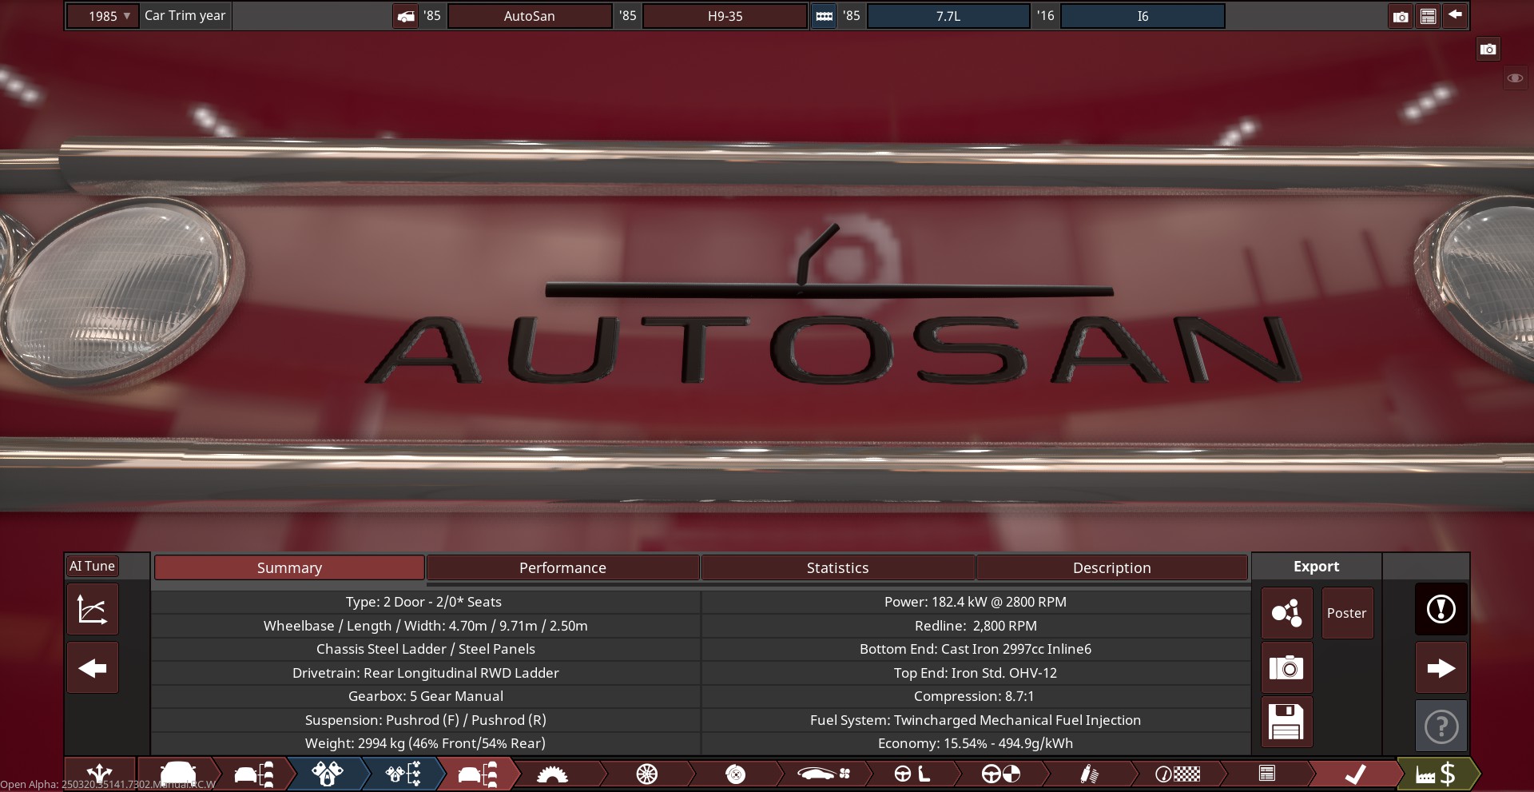This screenshot has height=792, width=1534.
Task: Select the H9-35 trim name field
Action: point(725,16)
